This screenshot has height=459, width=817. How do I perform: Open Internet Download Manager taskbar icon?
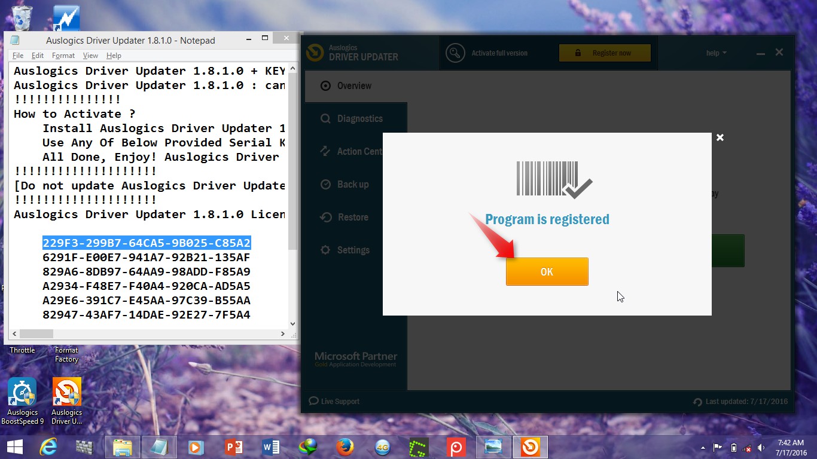[308, 447]
